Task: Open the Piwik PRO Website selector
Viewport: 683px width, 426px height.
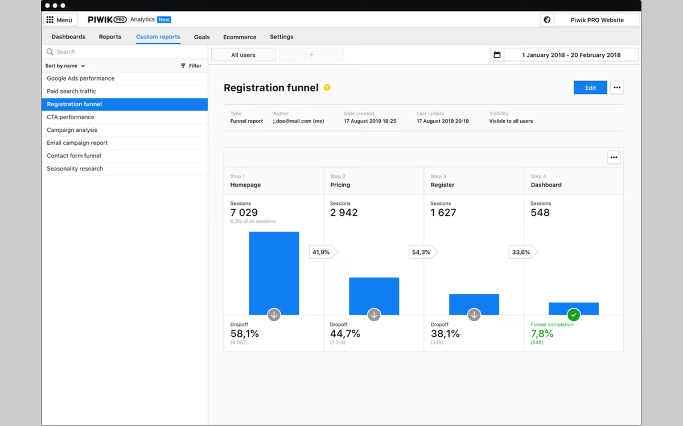Action: [x=597, y=20]
